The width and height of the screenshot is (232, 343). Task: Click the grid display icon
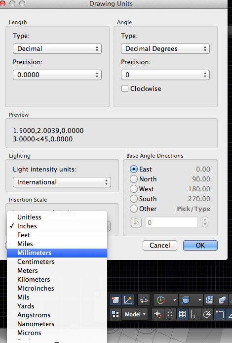point(182,314)
